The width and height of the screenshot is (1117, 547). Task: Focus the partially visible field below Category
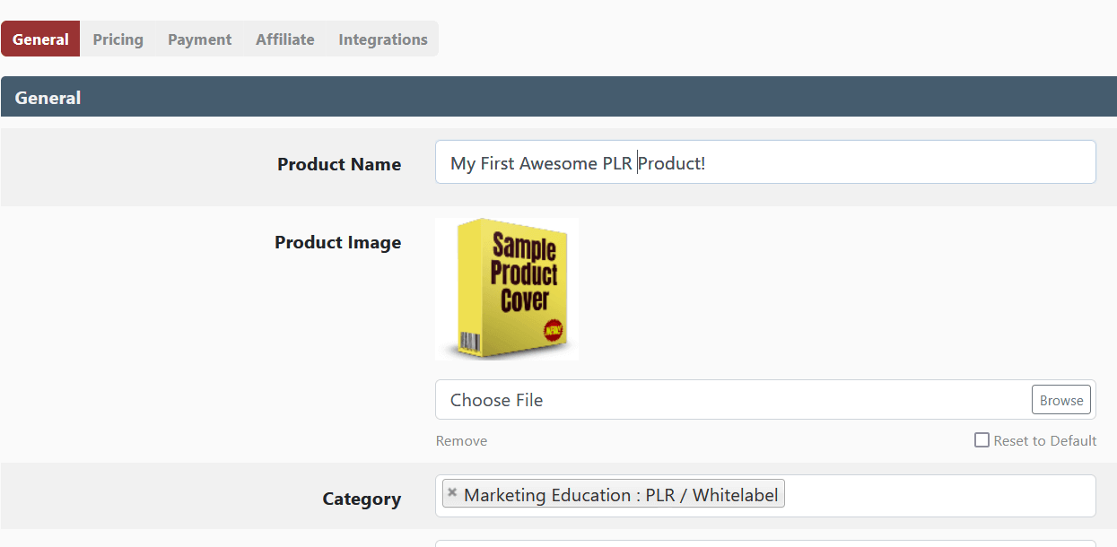click(x=764, y=543)
